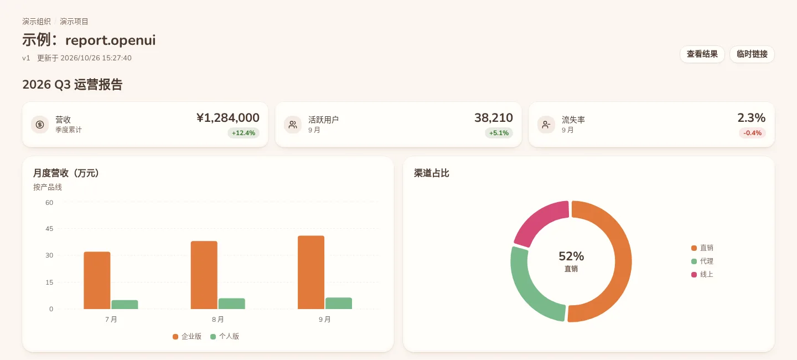Select the 2.3% churn rate value
797x360 pixels.
click(751, 117)
